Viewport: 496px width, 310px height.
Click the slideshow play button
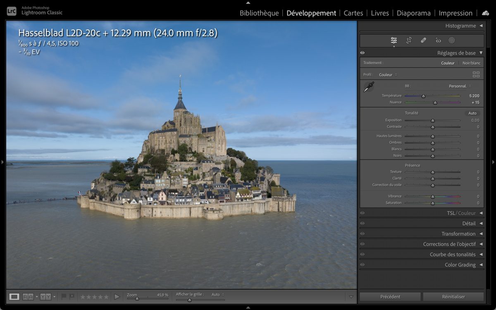[x=117, y=296]
